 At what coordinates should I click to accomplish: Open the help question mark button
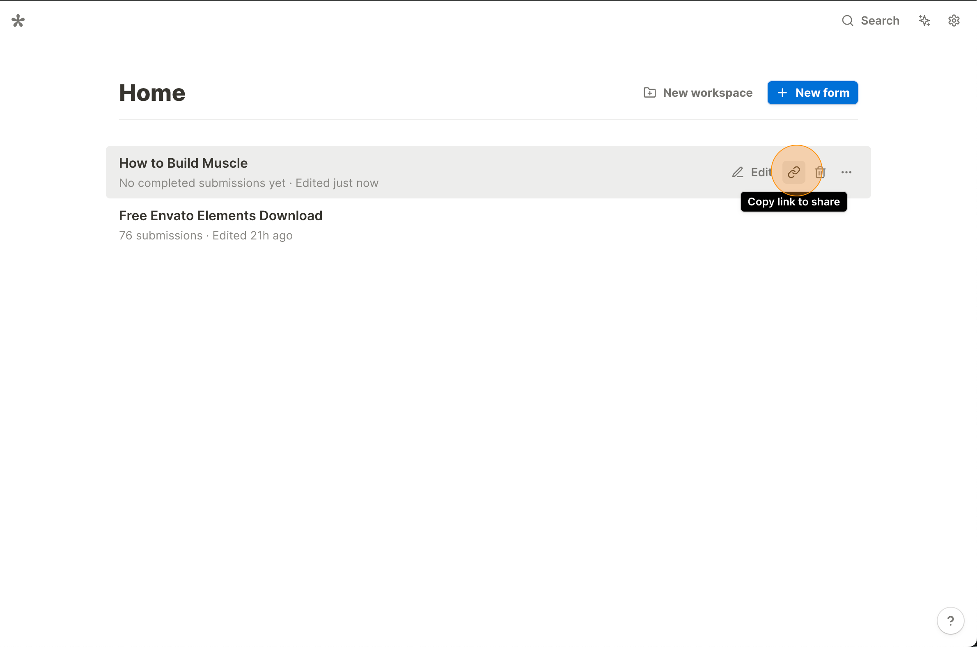tap(950, 620)
